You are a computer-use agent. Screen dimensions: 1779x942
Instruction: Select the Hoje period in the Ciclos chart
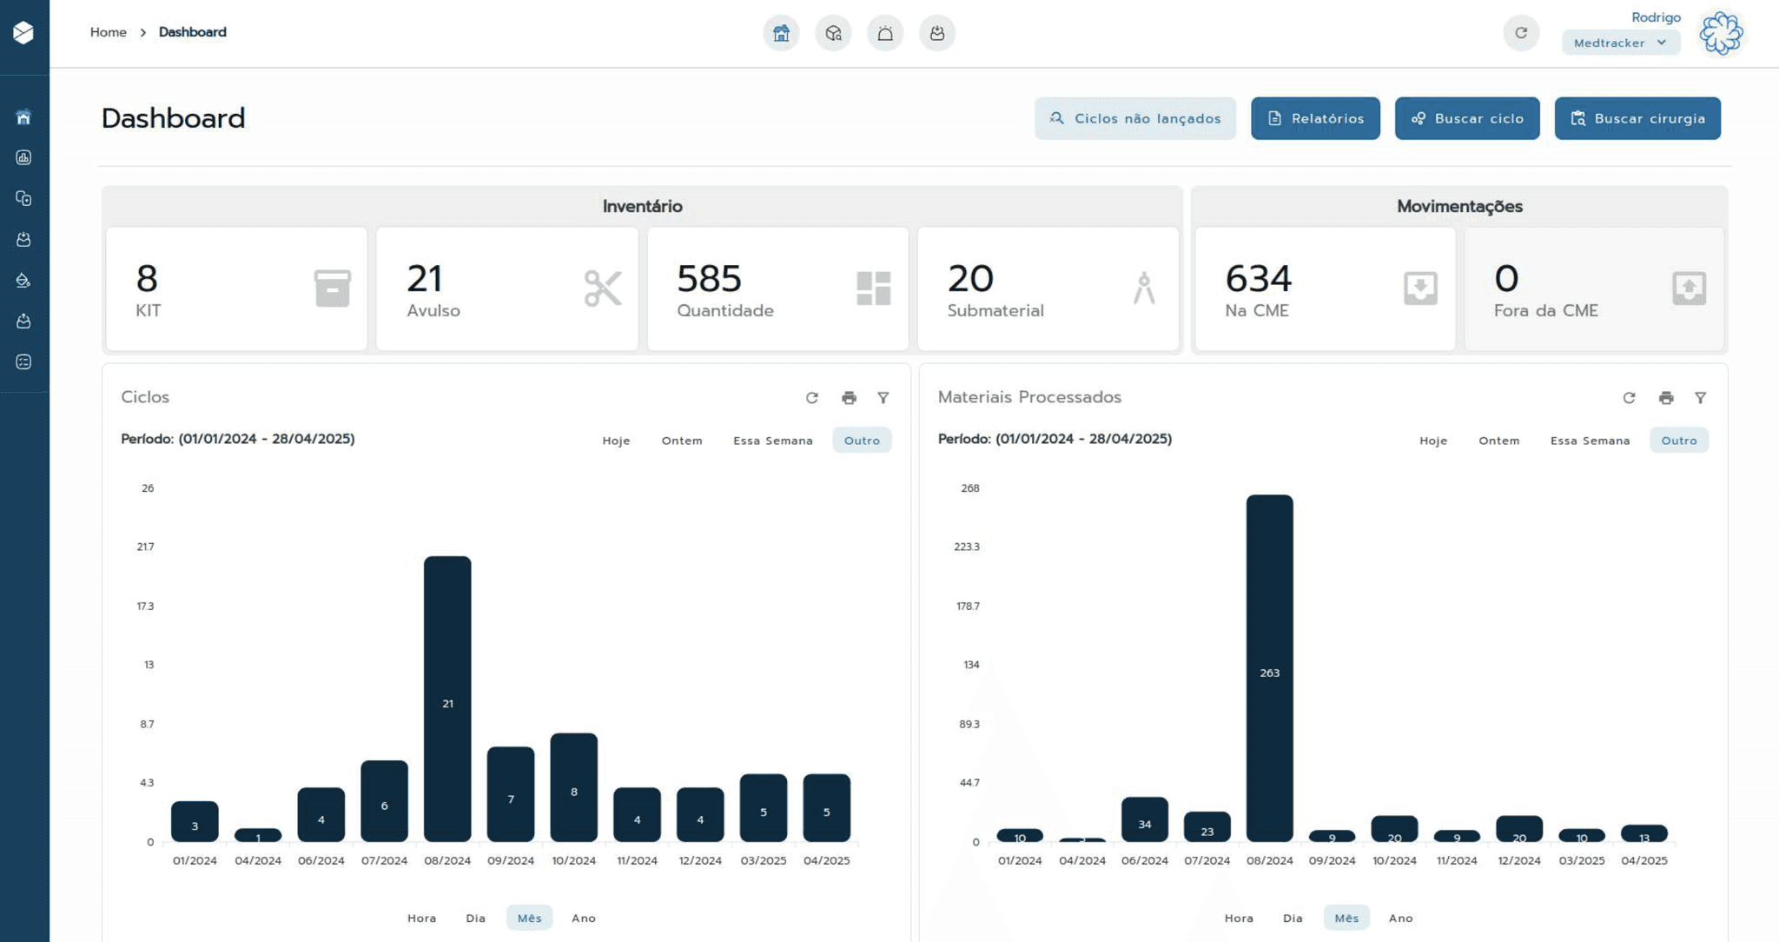click(x=616, y=440)
